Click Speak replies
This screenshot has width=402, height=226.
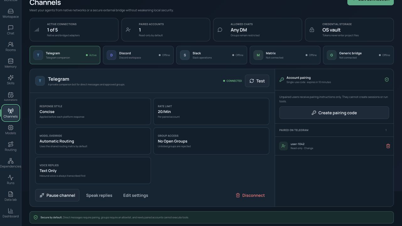[x=99, y=195]
